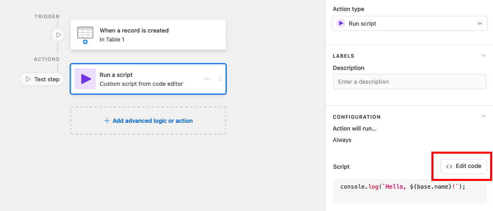Click the small play icon in Test step

point(28,79)
